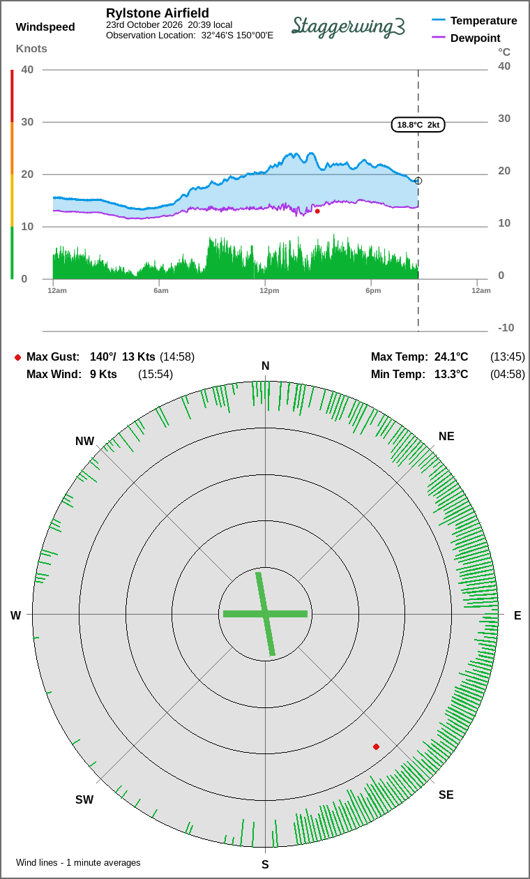Click the SE compass label
Viewport: 530px width, 879px height.
[446, 795]
